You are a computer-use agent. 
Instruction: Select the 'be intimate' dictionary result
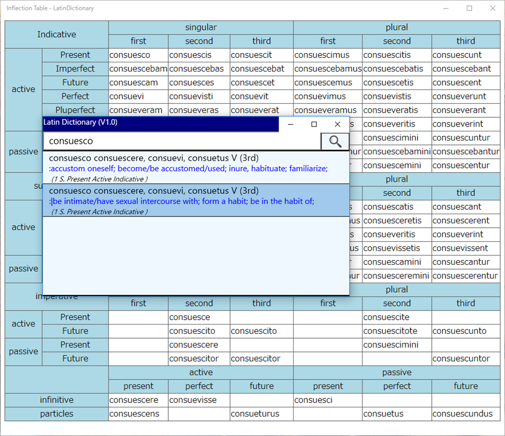196,200
